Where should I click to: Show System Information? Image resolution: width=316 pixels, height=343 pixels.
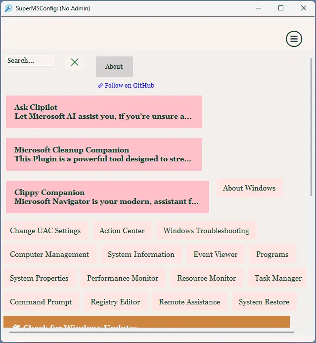coord(141,254)
